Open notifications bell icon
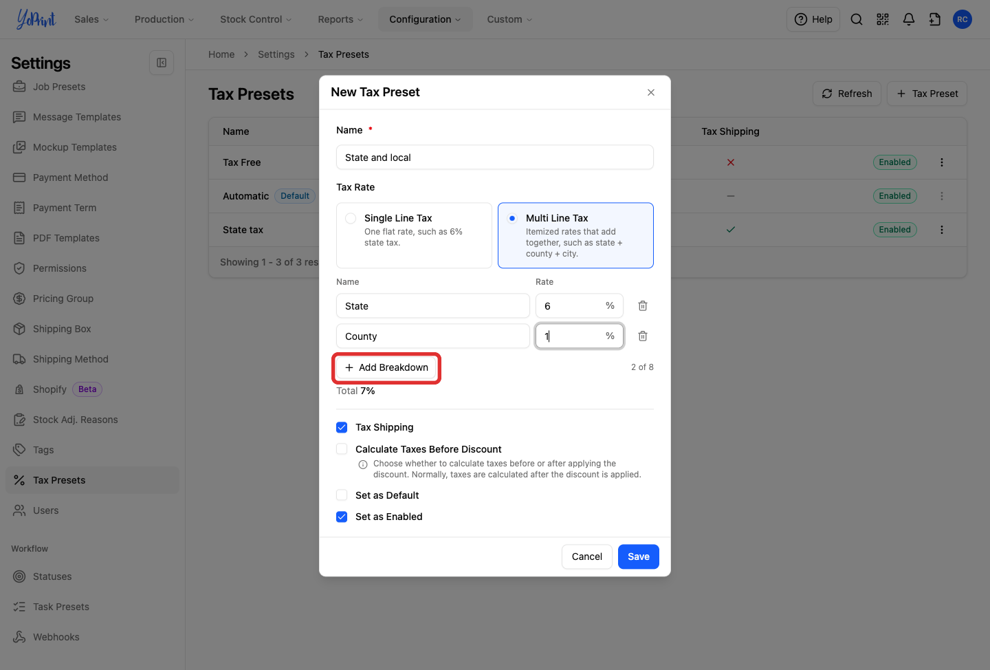 pos(909,19)
